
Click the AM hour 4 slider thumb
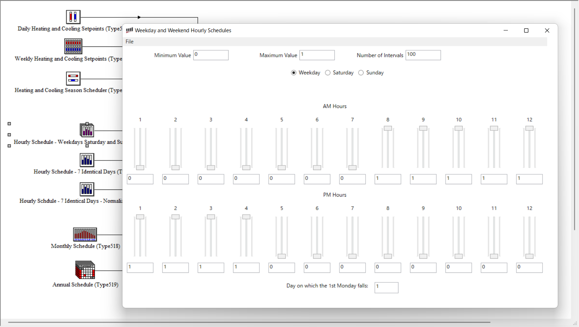click(x=246, y=168)
